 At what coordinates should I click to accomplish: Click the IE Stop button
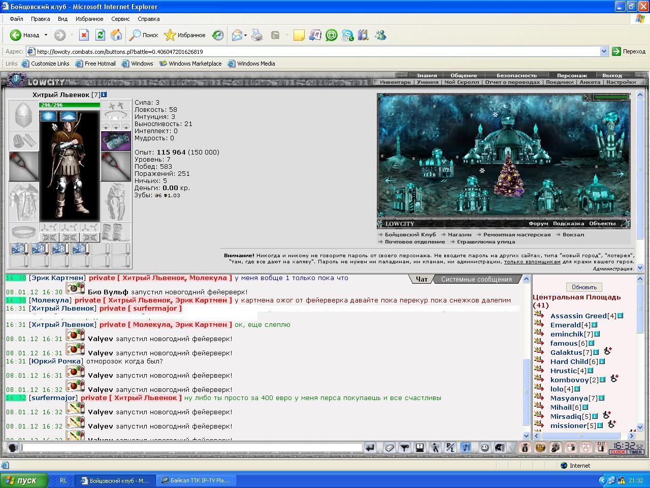point(84,35)
